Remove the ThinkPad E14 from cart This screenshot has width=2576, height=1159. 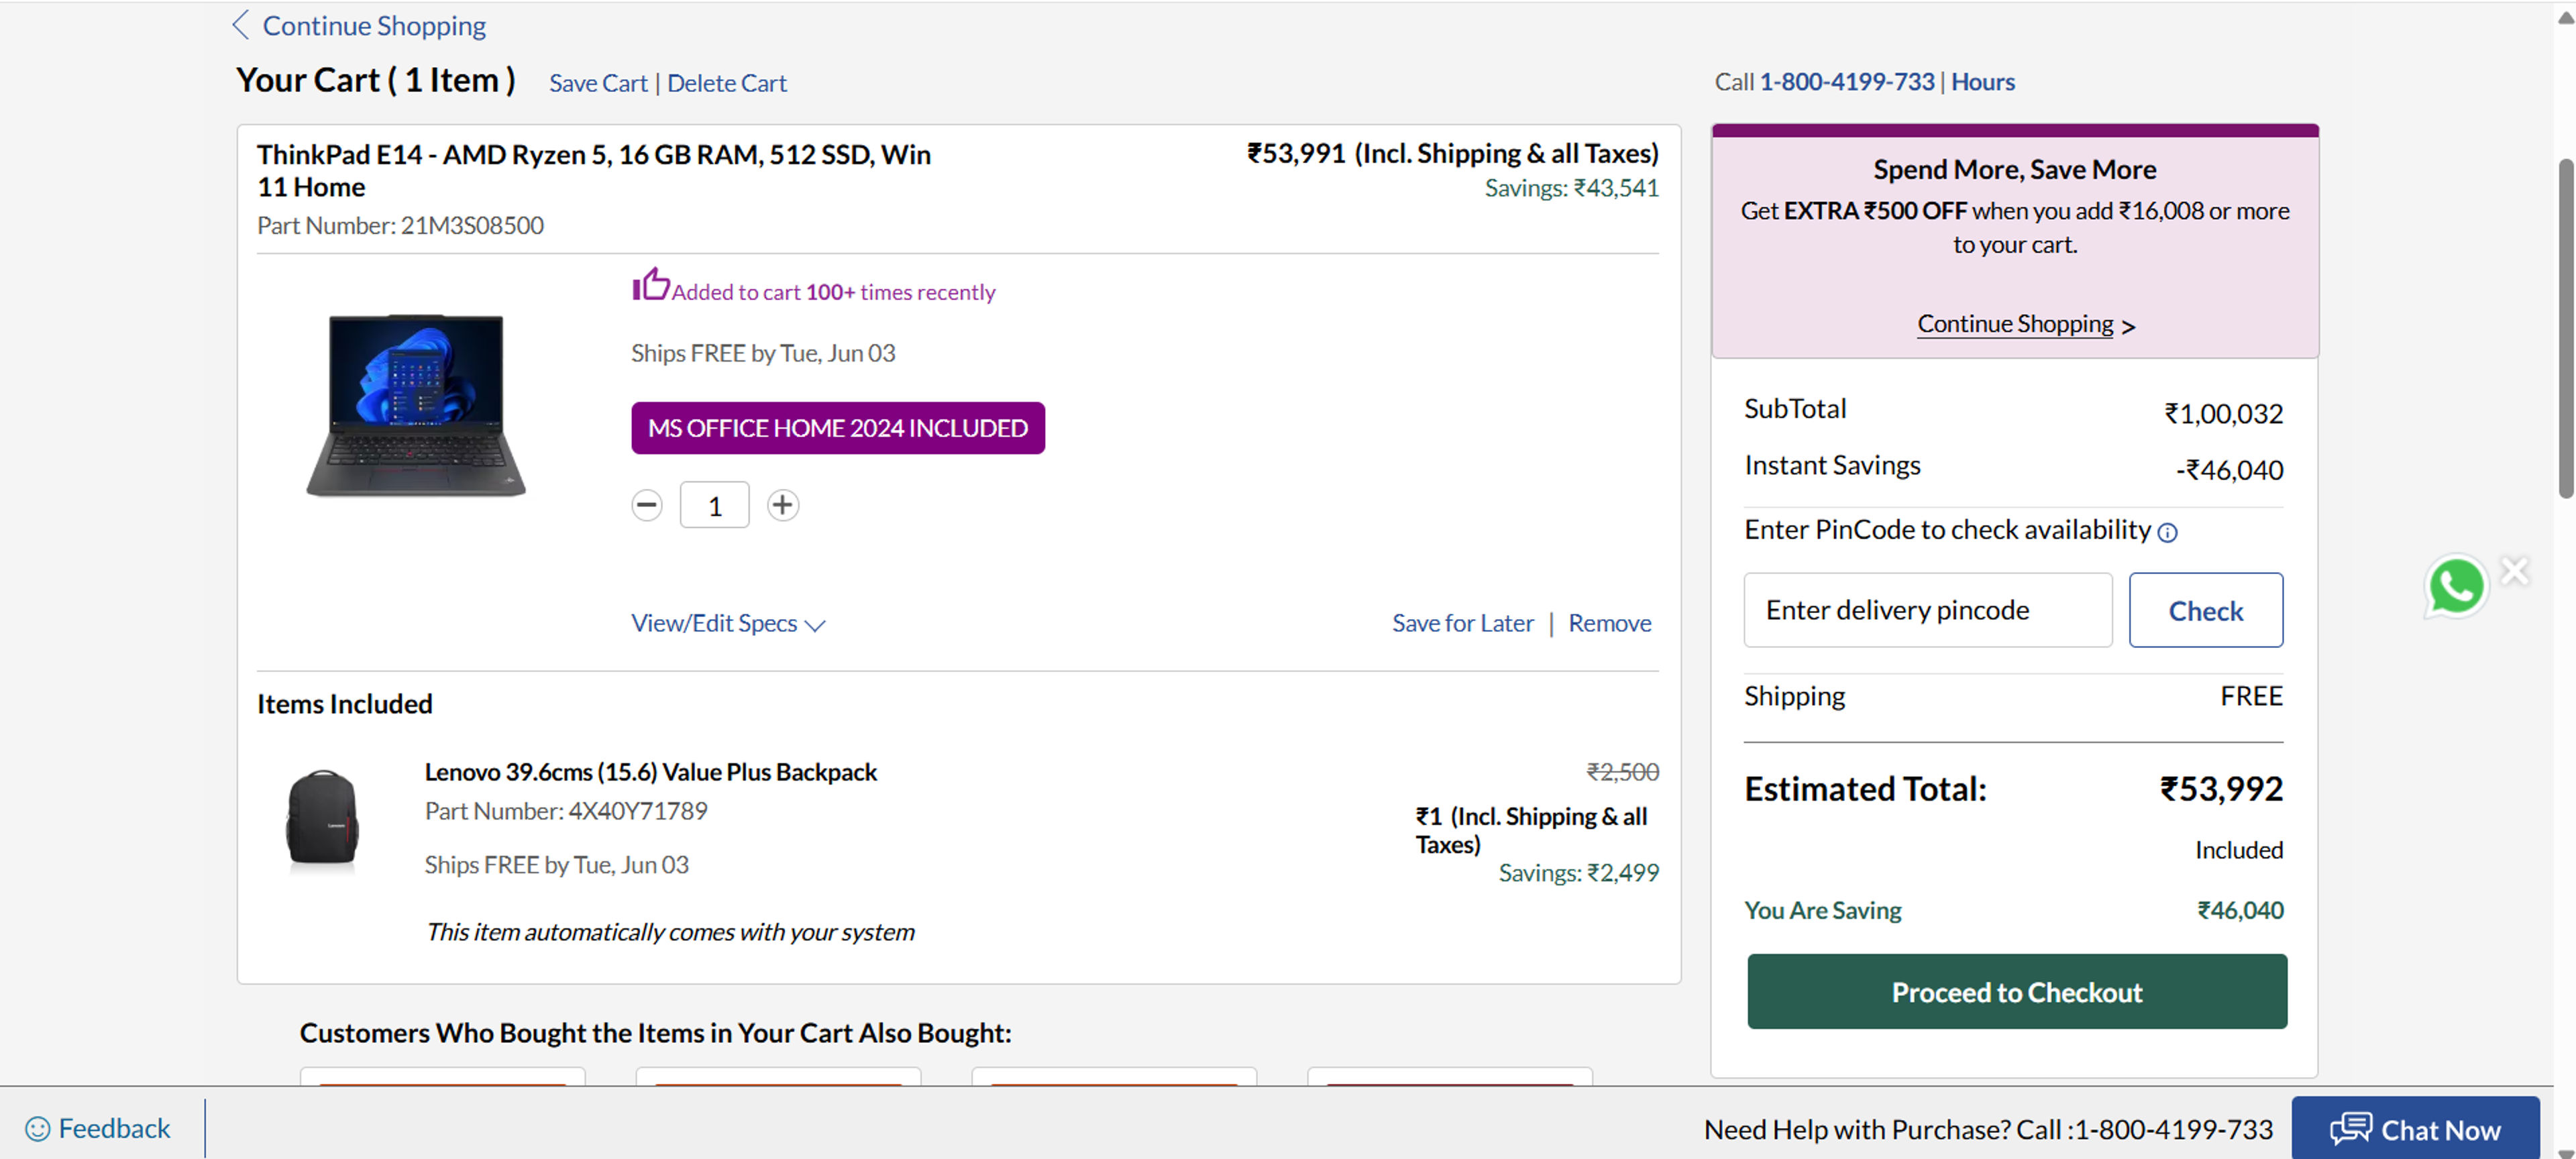click(x=1609, y=623)
